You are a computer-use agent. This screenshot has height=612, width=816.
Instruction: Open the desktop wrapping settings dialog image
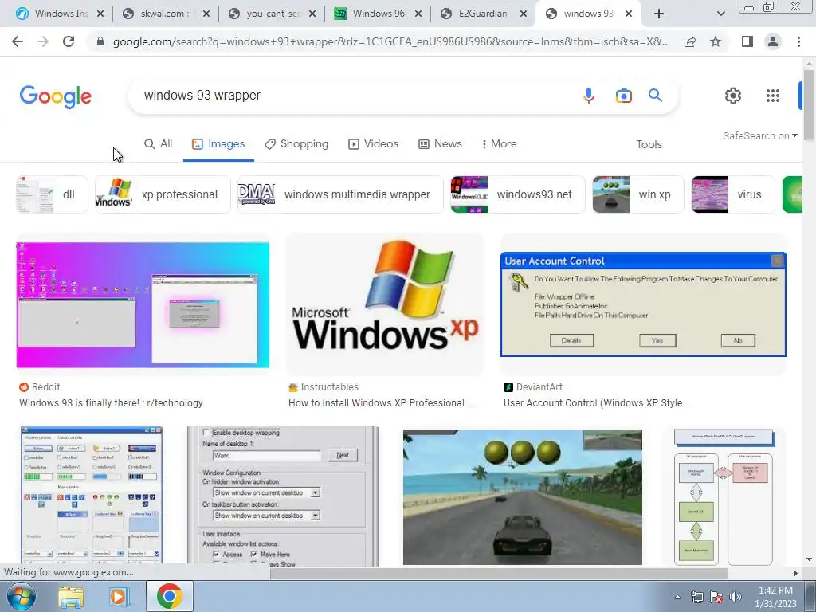(283, 496)
